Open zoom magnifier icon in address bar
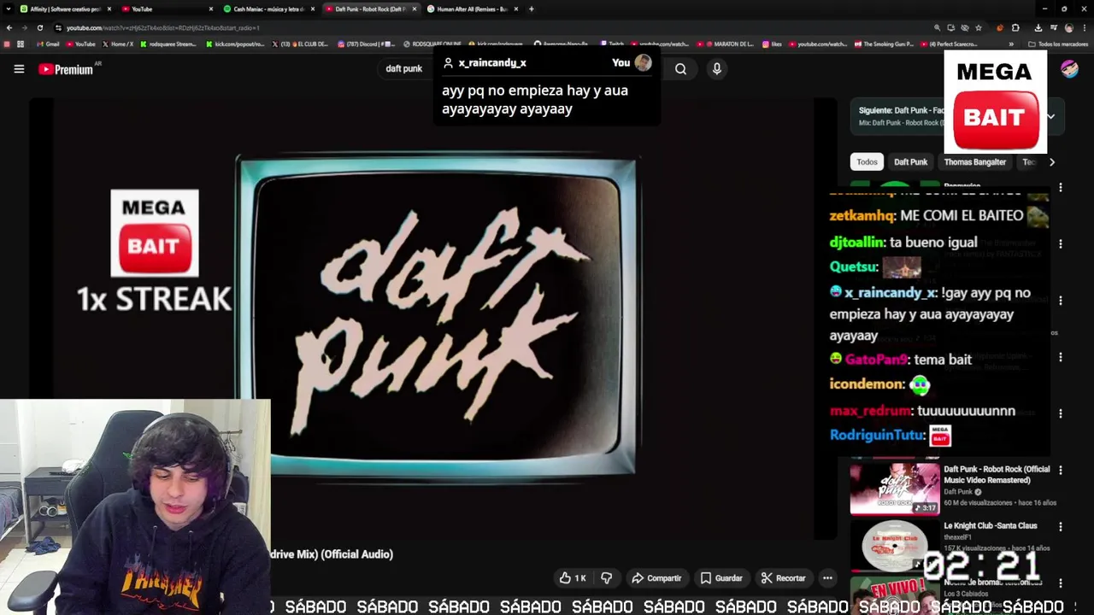Image resolution: width=1094 pixels, height=615 pixels. point(938,27)
